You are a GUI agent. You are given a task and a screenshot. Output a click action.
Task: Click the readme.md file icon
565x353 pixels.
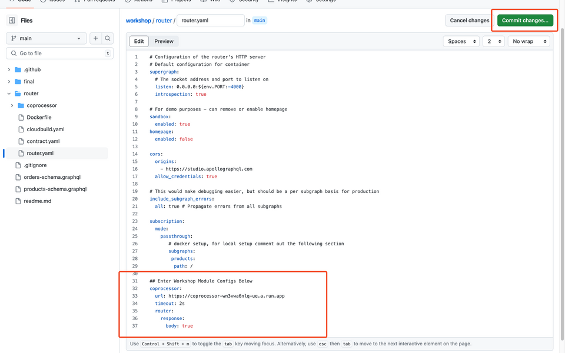coord(18,201)
